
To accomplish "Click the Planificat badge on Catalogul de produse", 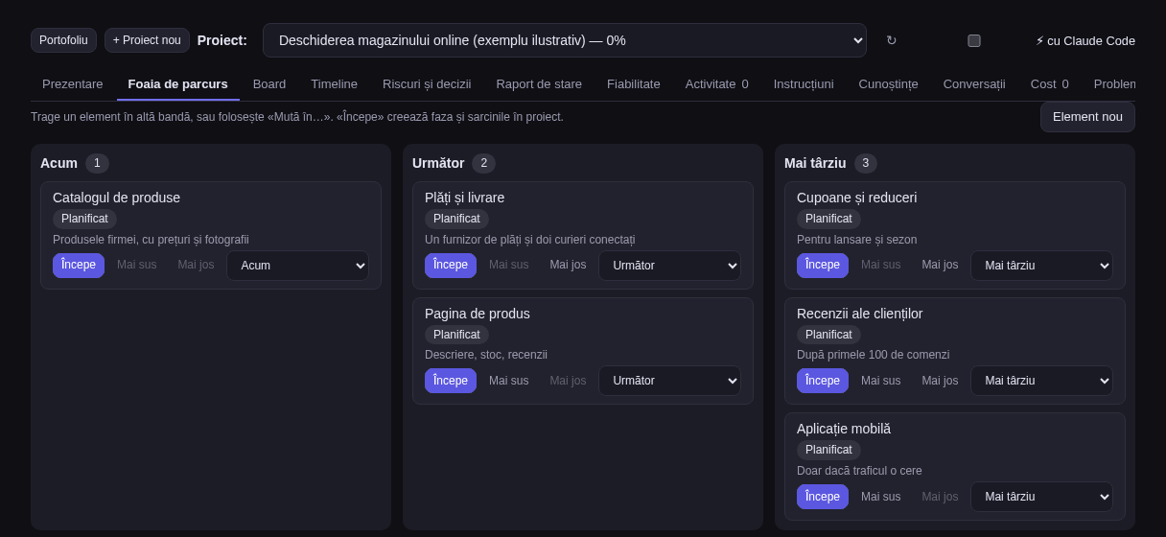I will (84, 219).
